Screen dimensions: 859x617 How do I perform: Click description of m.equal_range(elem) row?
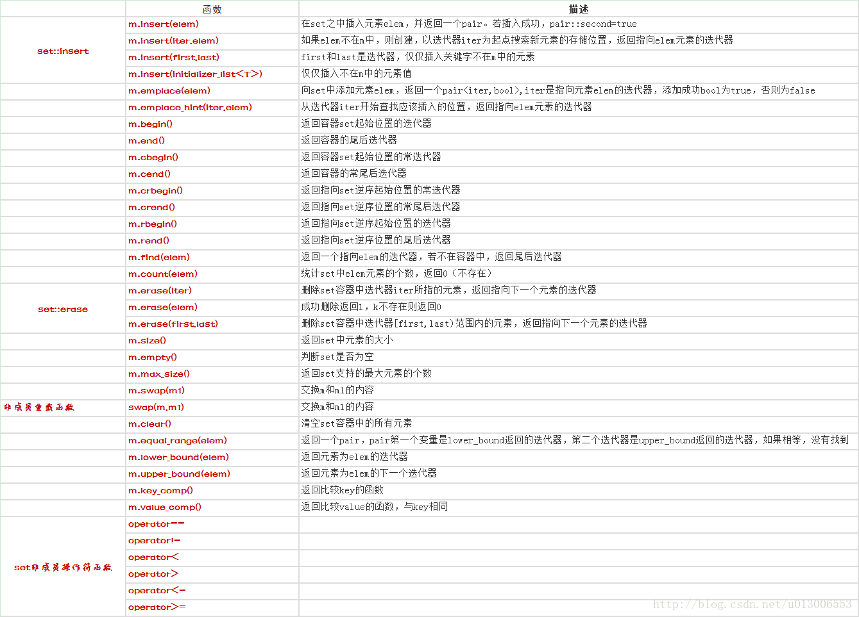(x=578, y=441)
